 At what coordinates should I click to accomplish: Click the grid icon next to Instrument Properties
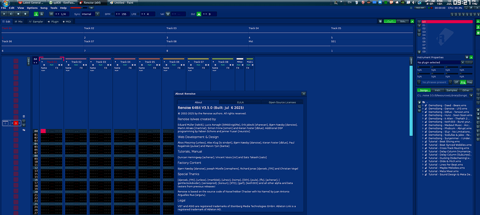[467, 57]
